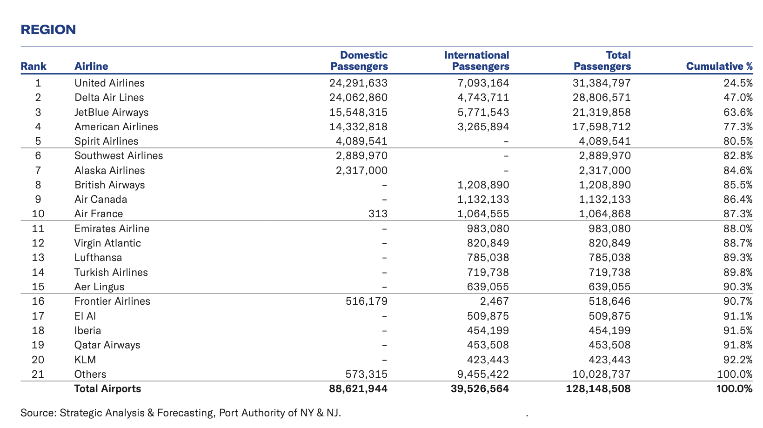Select British Airways' total passengers 1,208,890
This screenshot has height=428, width=763.
pos(602,185)
